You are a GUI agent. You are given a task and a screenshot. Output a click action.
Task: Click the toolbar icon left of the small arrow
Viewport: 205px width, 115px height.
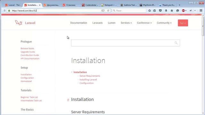coord(191,11)
